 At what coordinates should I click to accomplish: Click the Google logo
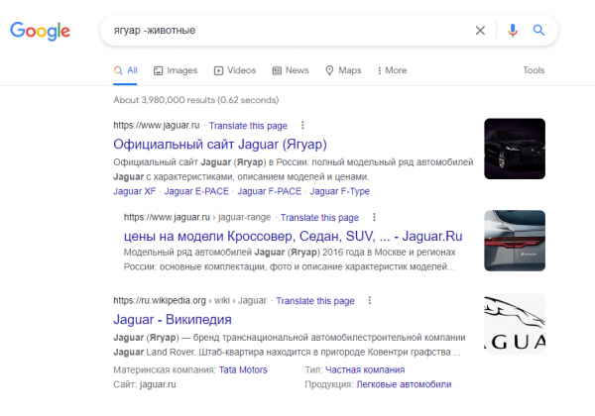point(40,31)
